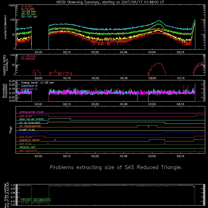Click the NON SOLAR EVENT flag label
This screenshot has height=208, width=208.
click(x=31, y=119)
